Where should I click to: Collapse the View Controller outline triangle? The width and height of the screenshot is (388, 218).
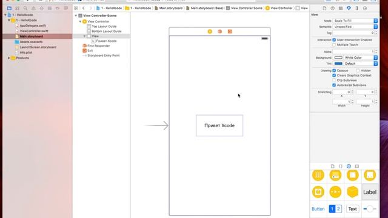pos(80,22)
